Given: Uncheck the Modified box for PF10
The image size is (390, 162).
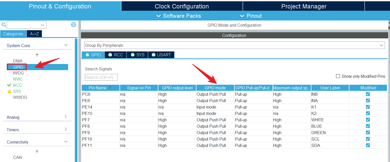Looking at the screenshot, I should 368,139.
